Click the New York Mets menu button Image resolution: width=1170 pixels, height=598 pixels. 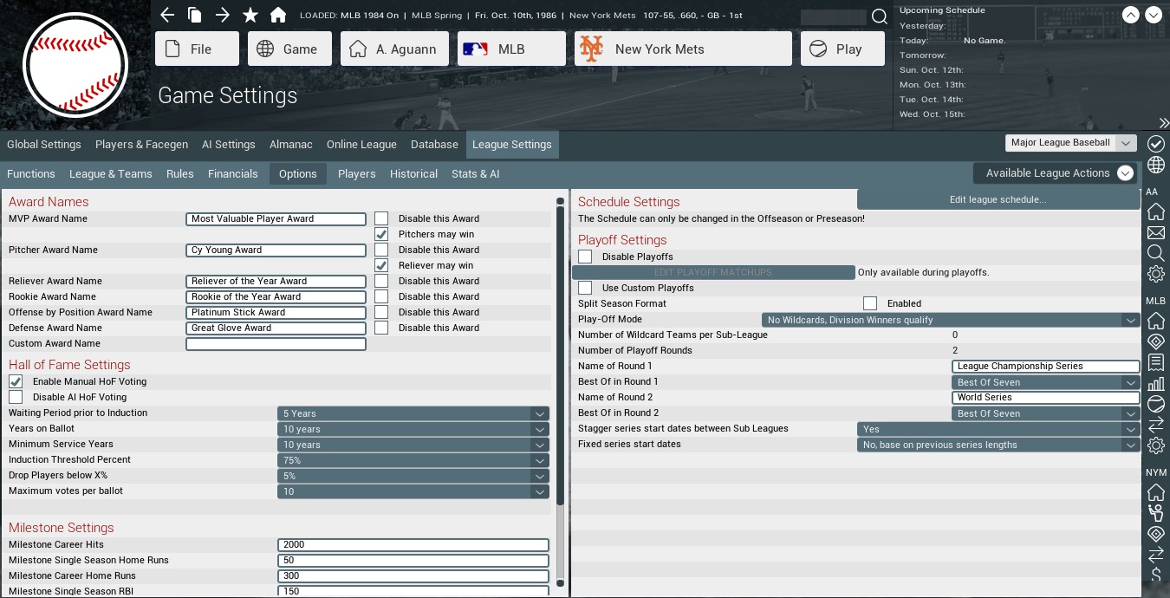(683, 49)
